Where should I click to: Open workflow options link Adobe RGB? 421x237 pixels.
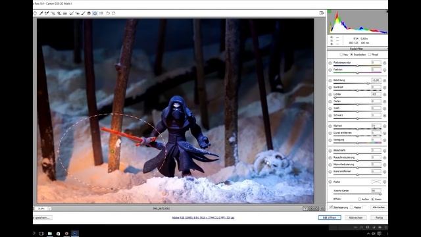click(x=203, y=218)
